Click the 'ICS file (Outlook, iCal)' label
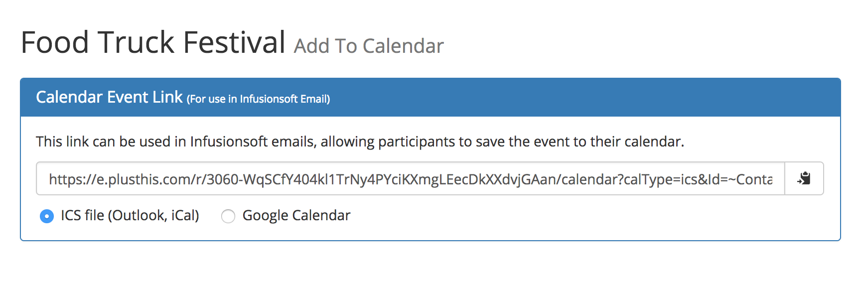Screen dimensions: 859x291 (x=130, y=215)
